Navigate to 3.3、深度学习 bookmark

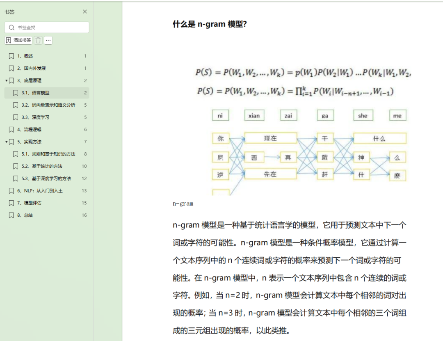(47, 117)
